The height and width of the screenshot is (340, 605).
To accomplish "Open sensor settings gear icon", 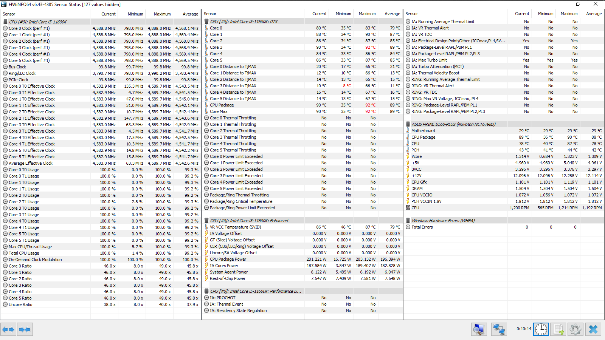I will [x=576, y=329].
